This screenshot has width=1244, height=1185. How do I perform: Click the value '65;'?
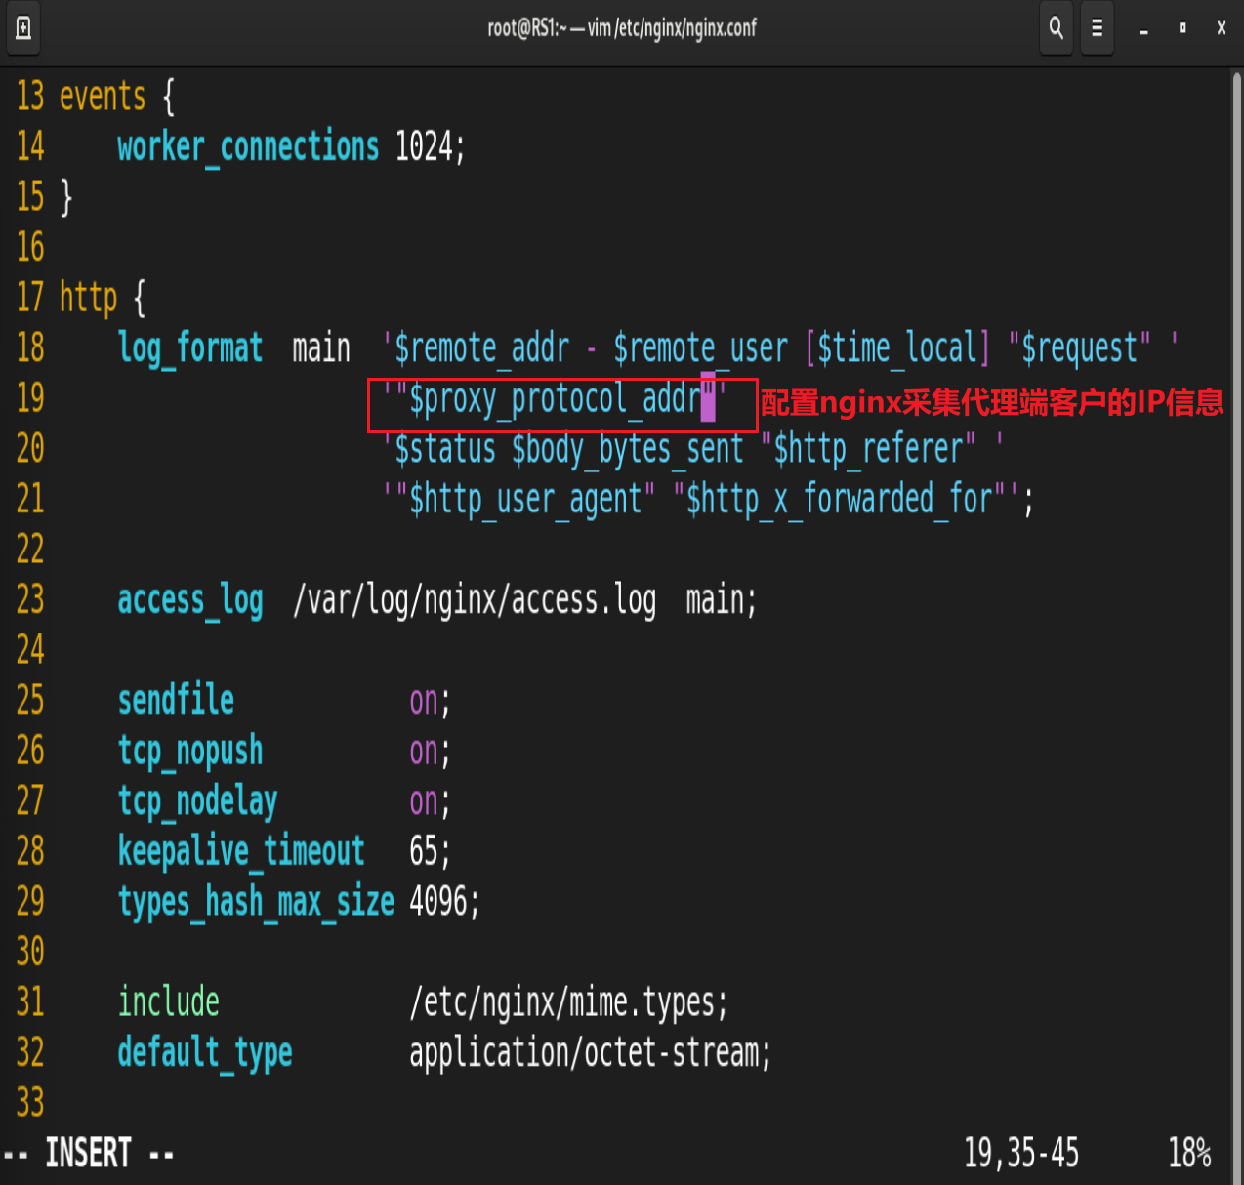pyautogui.click(x=430, y=852)
